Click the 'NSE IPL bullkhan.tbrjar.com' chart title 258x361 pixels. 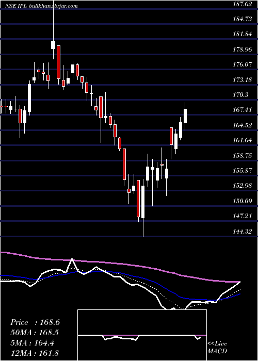[41, 6]
